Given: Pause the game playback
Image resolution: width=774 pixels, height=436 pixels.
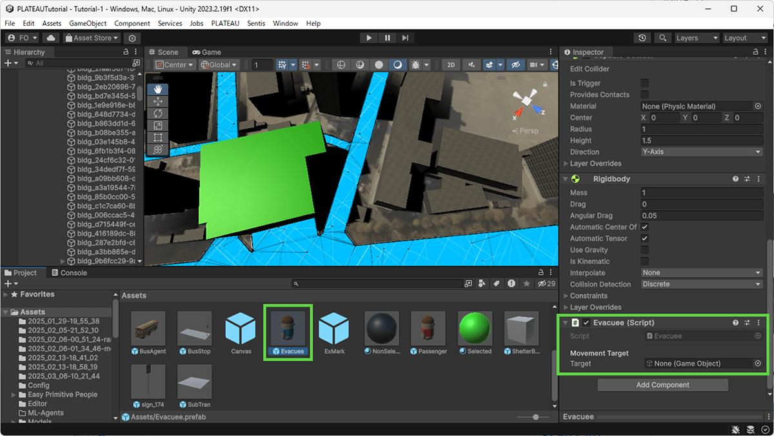Looking at the screenshot, I should pos(387,38).
